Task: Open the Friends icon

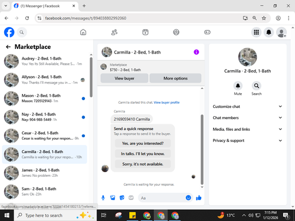Action: [114, 32]
